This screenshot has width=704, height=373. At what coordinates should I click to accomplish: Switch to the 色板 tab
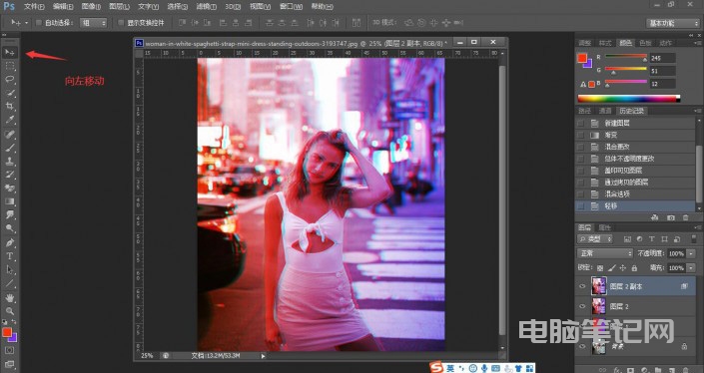[x=646, y=43]
